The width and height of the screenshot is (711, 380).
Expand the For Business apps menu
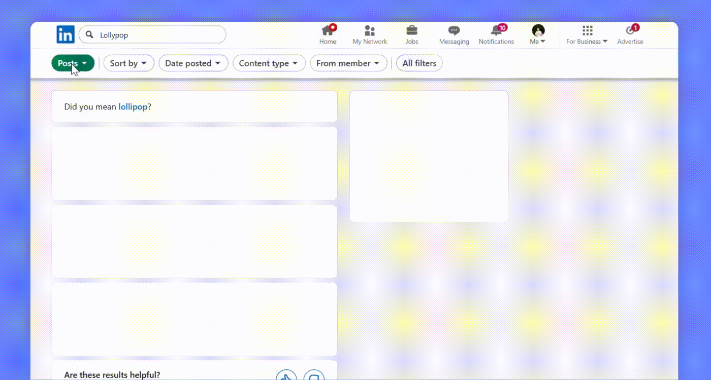point(587,34)
